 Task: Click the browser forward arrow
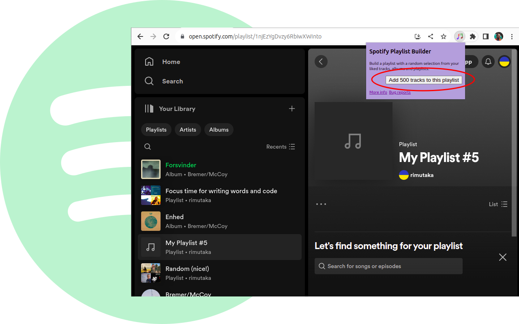click(x=153, y=36)
